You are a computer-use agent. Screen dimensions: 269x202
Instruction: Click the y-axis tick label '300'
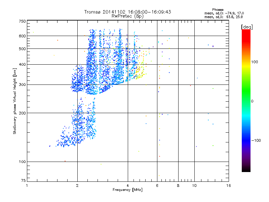pyautogui.click(x=22, y=85)
